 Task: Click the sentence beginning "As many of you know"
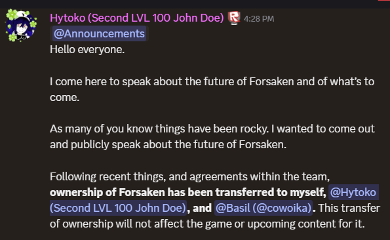coord(212,136)
